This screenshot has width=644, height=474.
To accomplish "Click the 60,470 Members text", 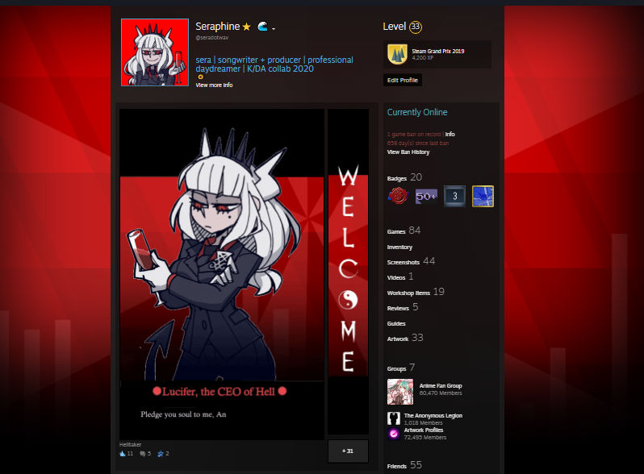I will click(441, 393).
